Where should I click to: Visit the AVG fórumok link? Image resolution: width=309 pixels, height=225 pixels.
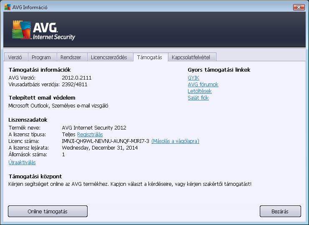(x=203, y=85)
